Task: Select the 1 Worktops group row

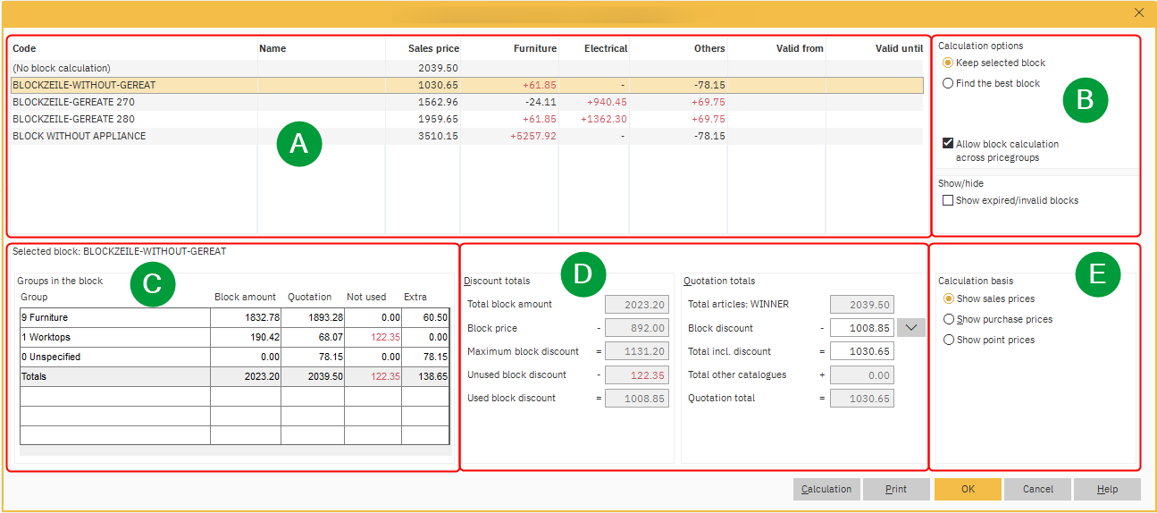Action: (x=114, y=338)
